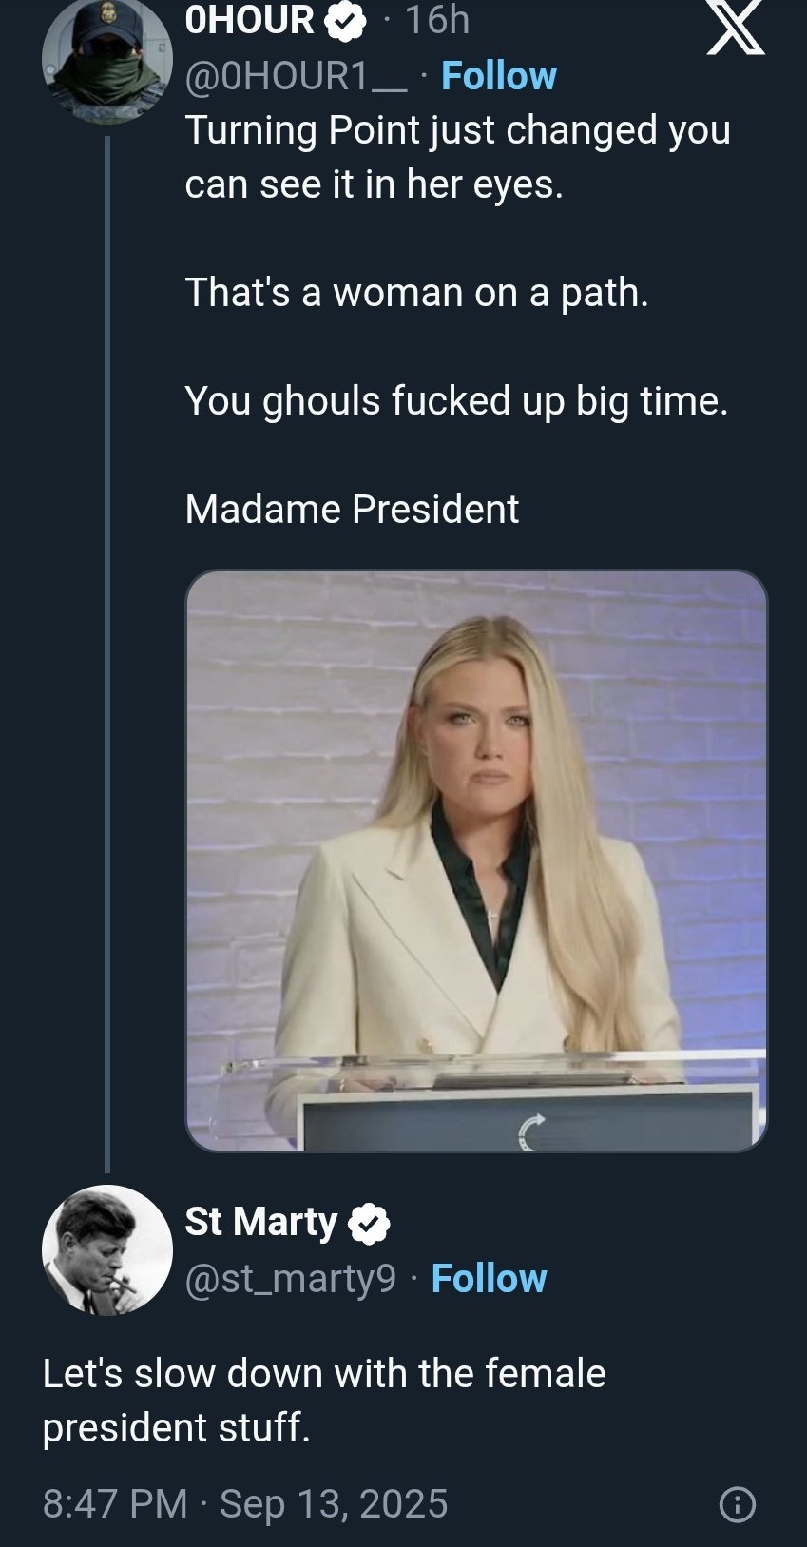Open the @st_marty9 handle
807x1547 pixels.
pyautogui.click(x=290, y=1279)
